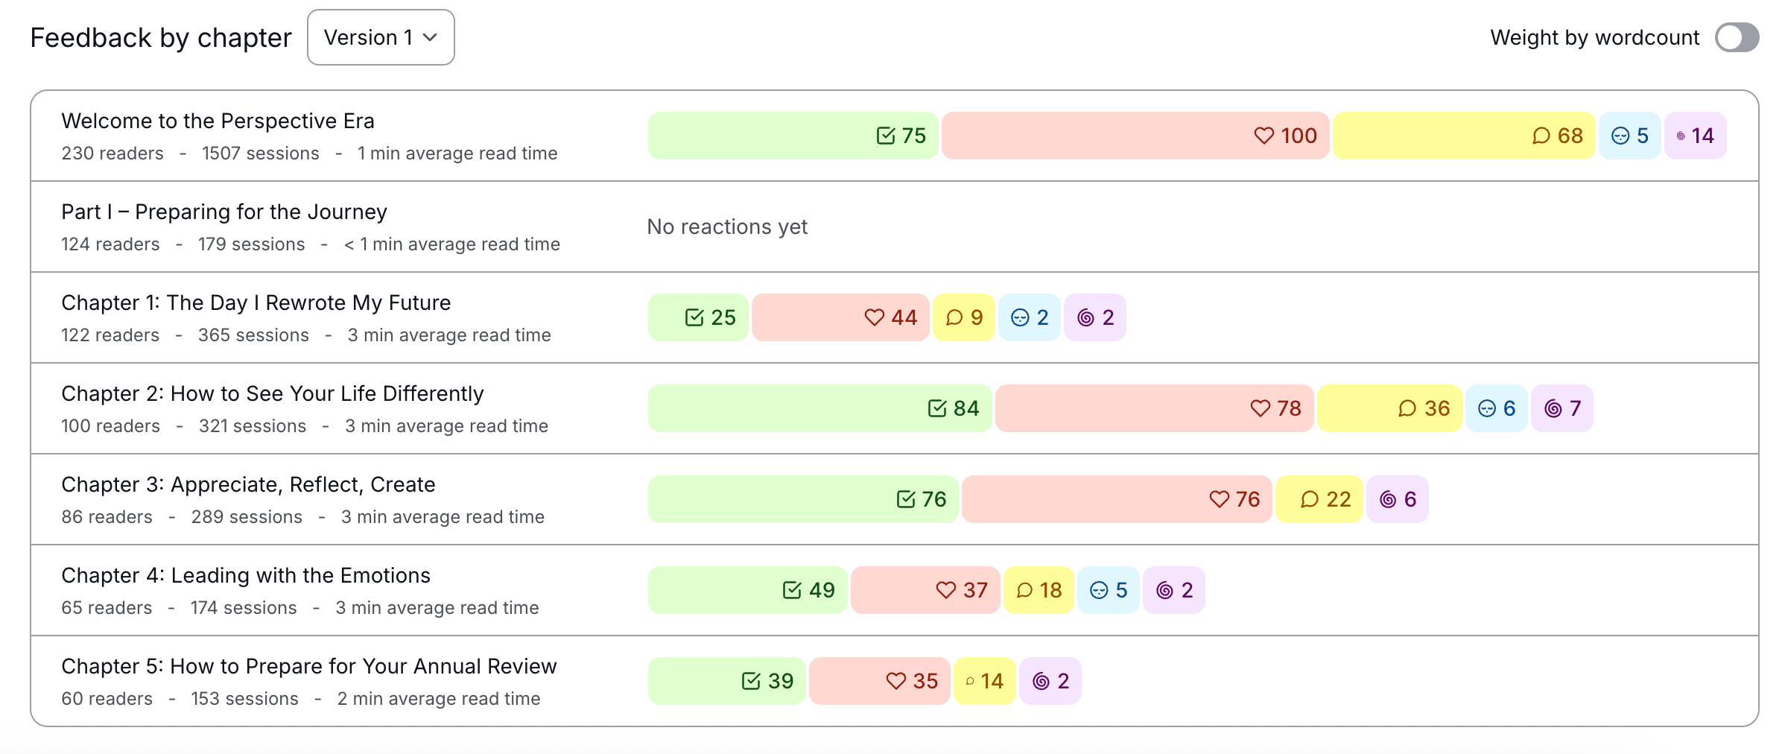Open Chapter 5: How to Prepare for Your Annual Review
Image resolution: width=1785 pixels, height=754 pixels.
(308, 666)
